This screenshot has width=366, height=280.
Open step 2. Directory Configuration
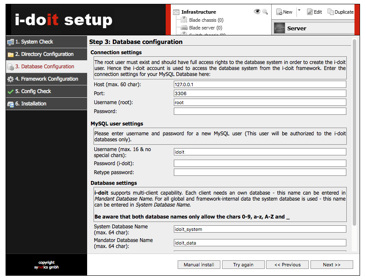[47, 54]
